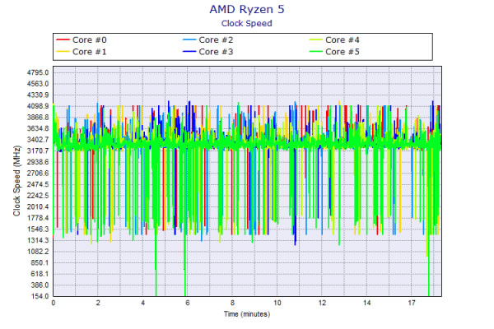This screenshot has height=329, width=494.
Task: Click the 2706.6 y-axis value
Action: pyautogui.click(x=38, y=174)
